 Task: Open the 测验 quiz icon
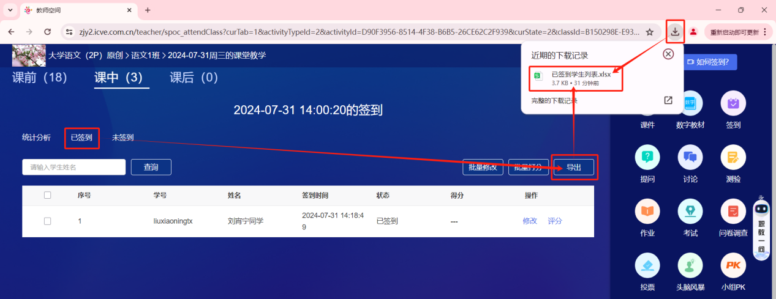pyautogui.click(x=733, y=158)
